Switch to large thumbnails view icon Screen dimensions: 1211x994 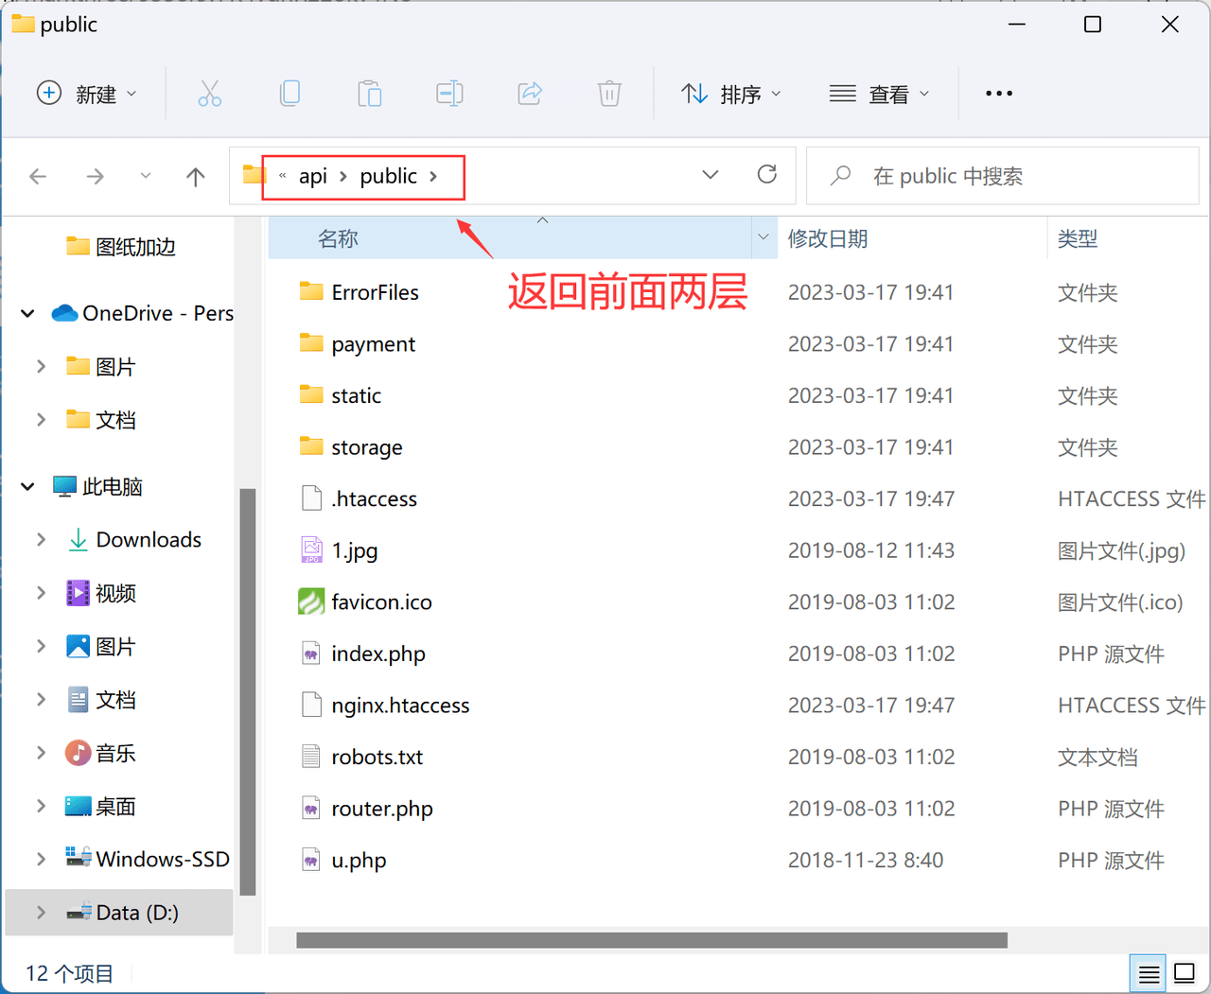pos(1185,973)
